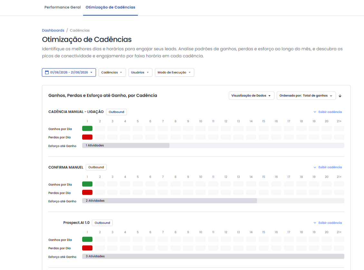
Task: Expand Exibir cadência for Cadência Manual - Ligação
Action: (328, 112)
